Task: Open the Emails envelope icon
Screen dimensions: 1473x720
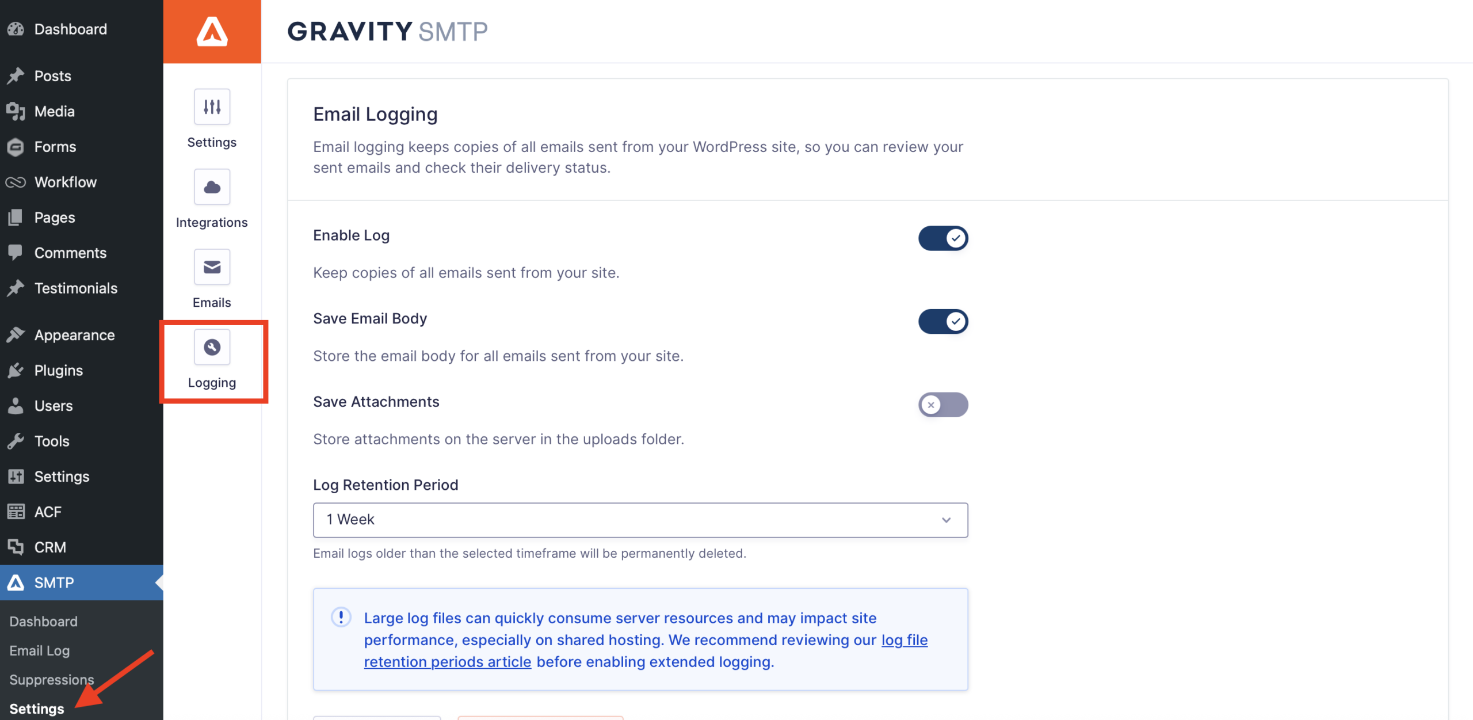Action: coord(212,267)
